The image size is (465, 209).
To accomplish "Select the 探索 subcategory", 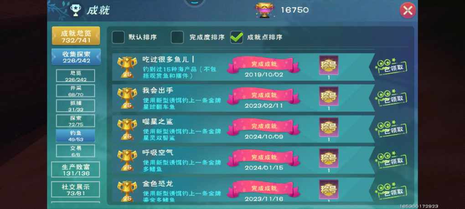I will 76,121.
